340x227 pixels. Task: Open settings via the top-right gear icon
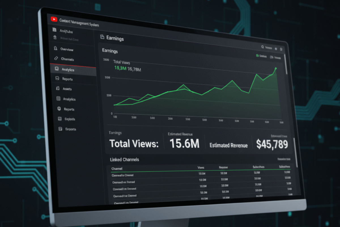click(x=275, y=49)
